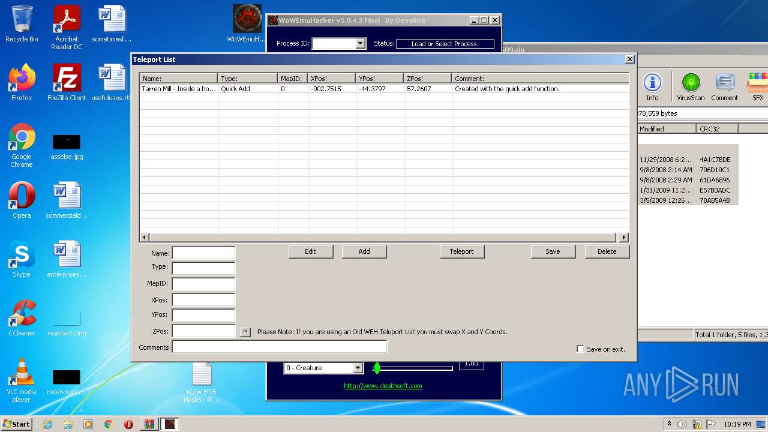This screenshot has height=432, width=768.
Task: Click the SFX icon in WinRAR
Action: (758, 86)
